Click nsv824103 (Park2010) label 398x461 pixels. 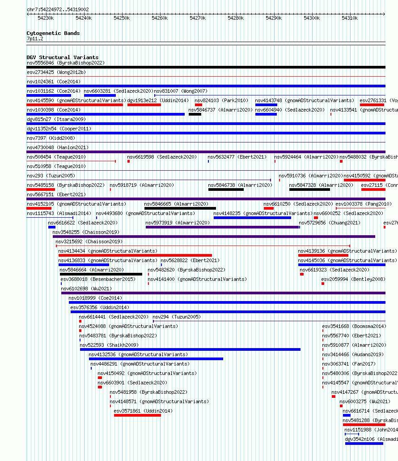pyautogui.click(x=221, y=100)
